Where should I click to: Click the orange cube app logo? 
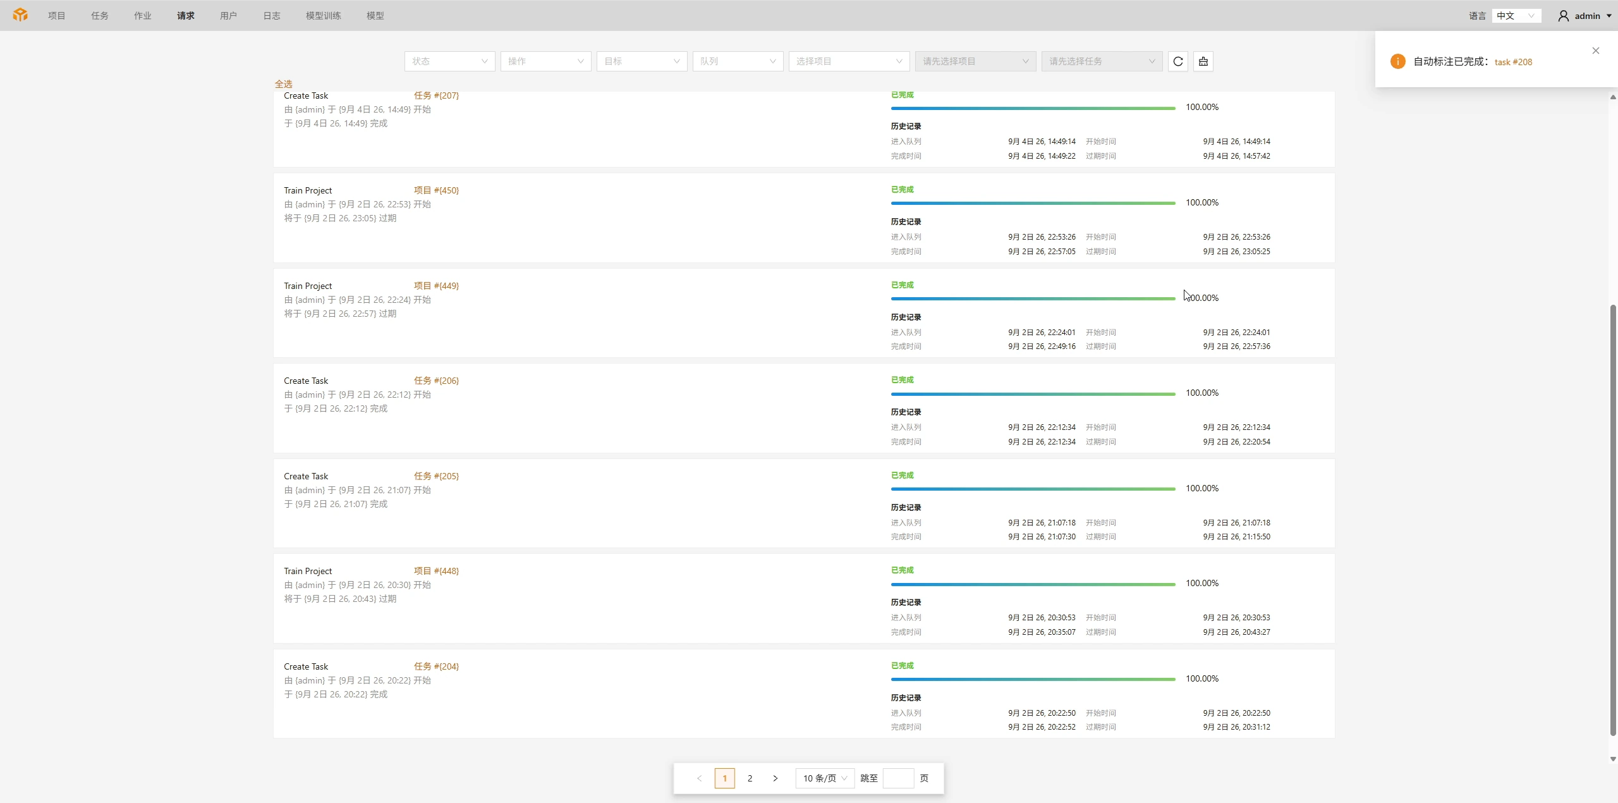point(20,15)
